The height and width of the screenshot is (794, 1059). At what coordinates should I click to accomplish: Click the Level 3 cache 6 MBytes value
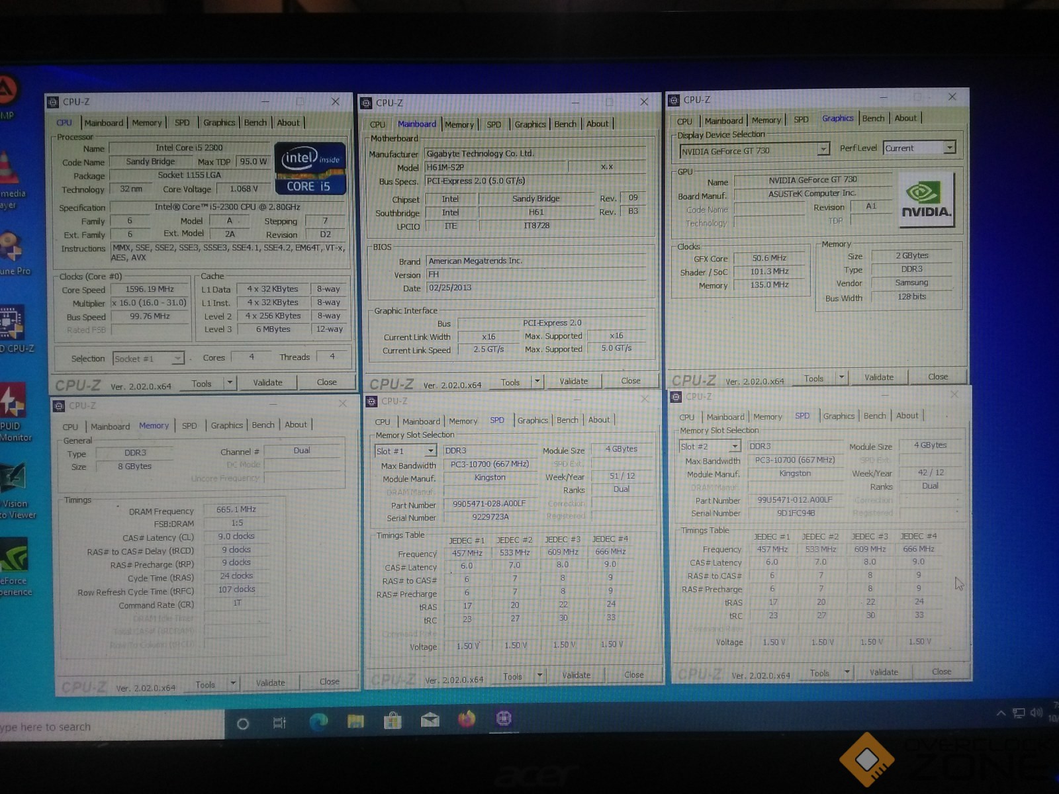pyautogui.click(x=273, y=329)
